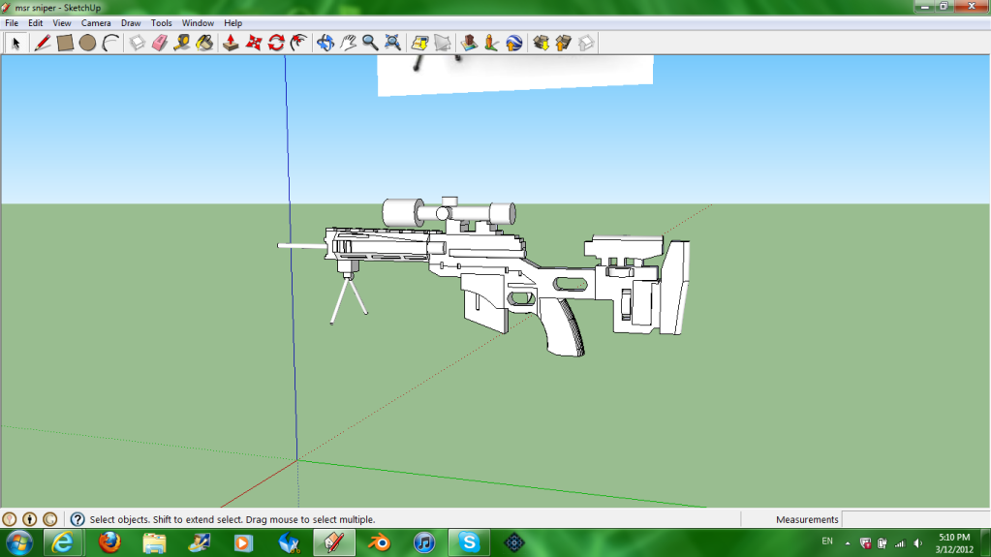Select the Move tool
This screenshot has height=557, width=991.
254,43
